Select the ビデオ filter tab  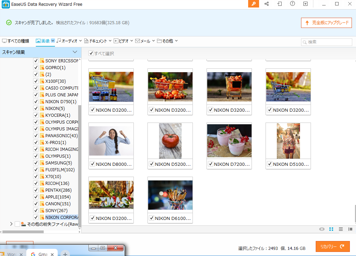pyautogui.click(x=121, y=41)
